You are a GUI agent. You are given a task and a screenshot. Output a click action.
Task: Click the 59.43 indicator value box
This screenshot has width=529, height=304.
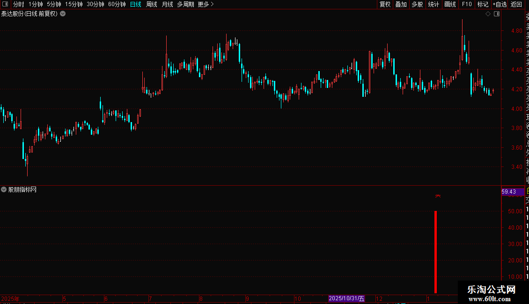pyautogui.click(x=513, y=192)
